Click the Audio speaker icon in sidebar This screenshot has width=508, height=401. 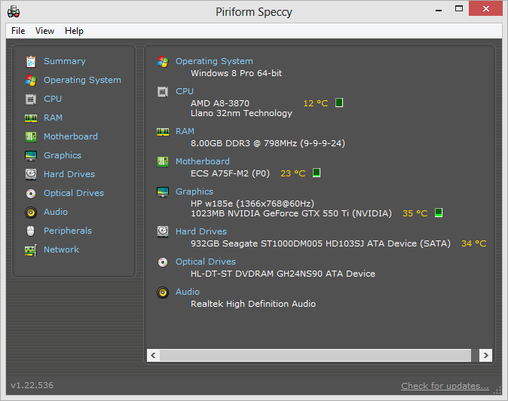(x=31, y=212)
